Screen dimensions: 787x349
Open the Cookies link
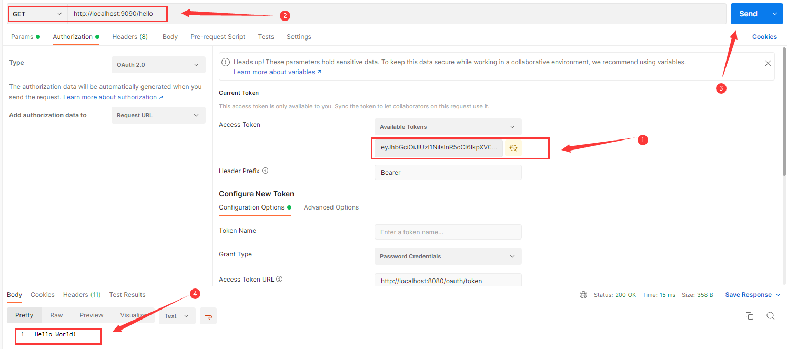pos(764,37)
